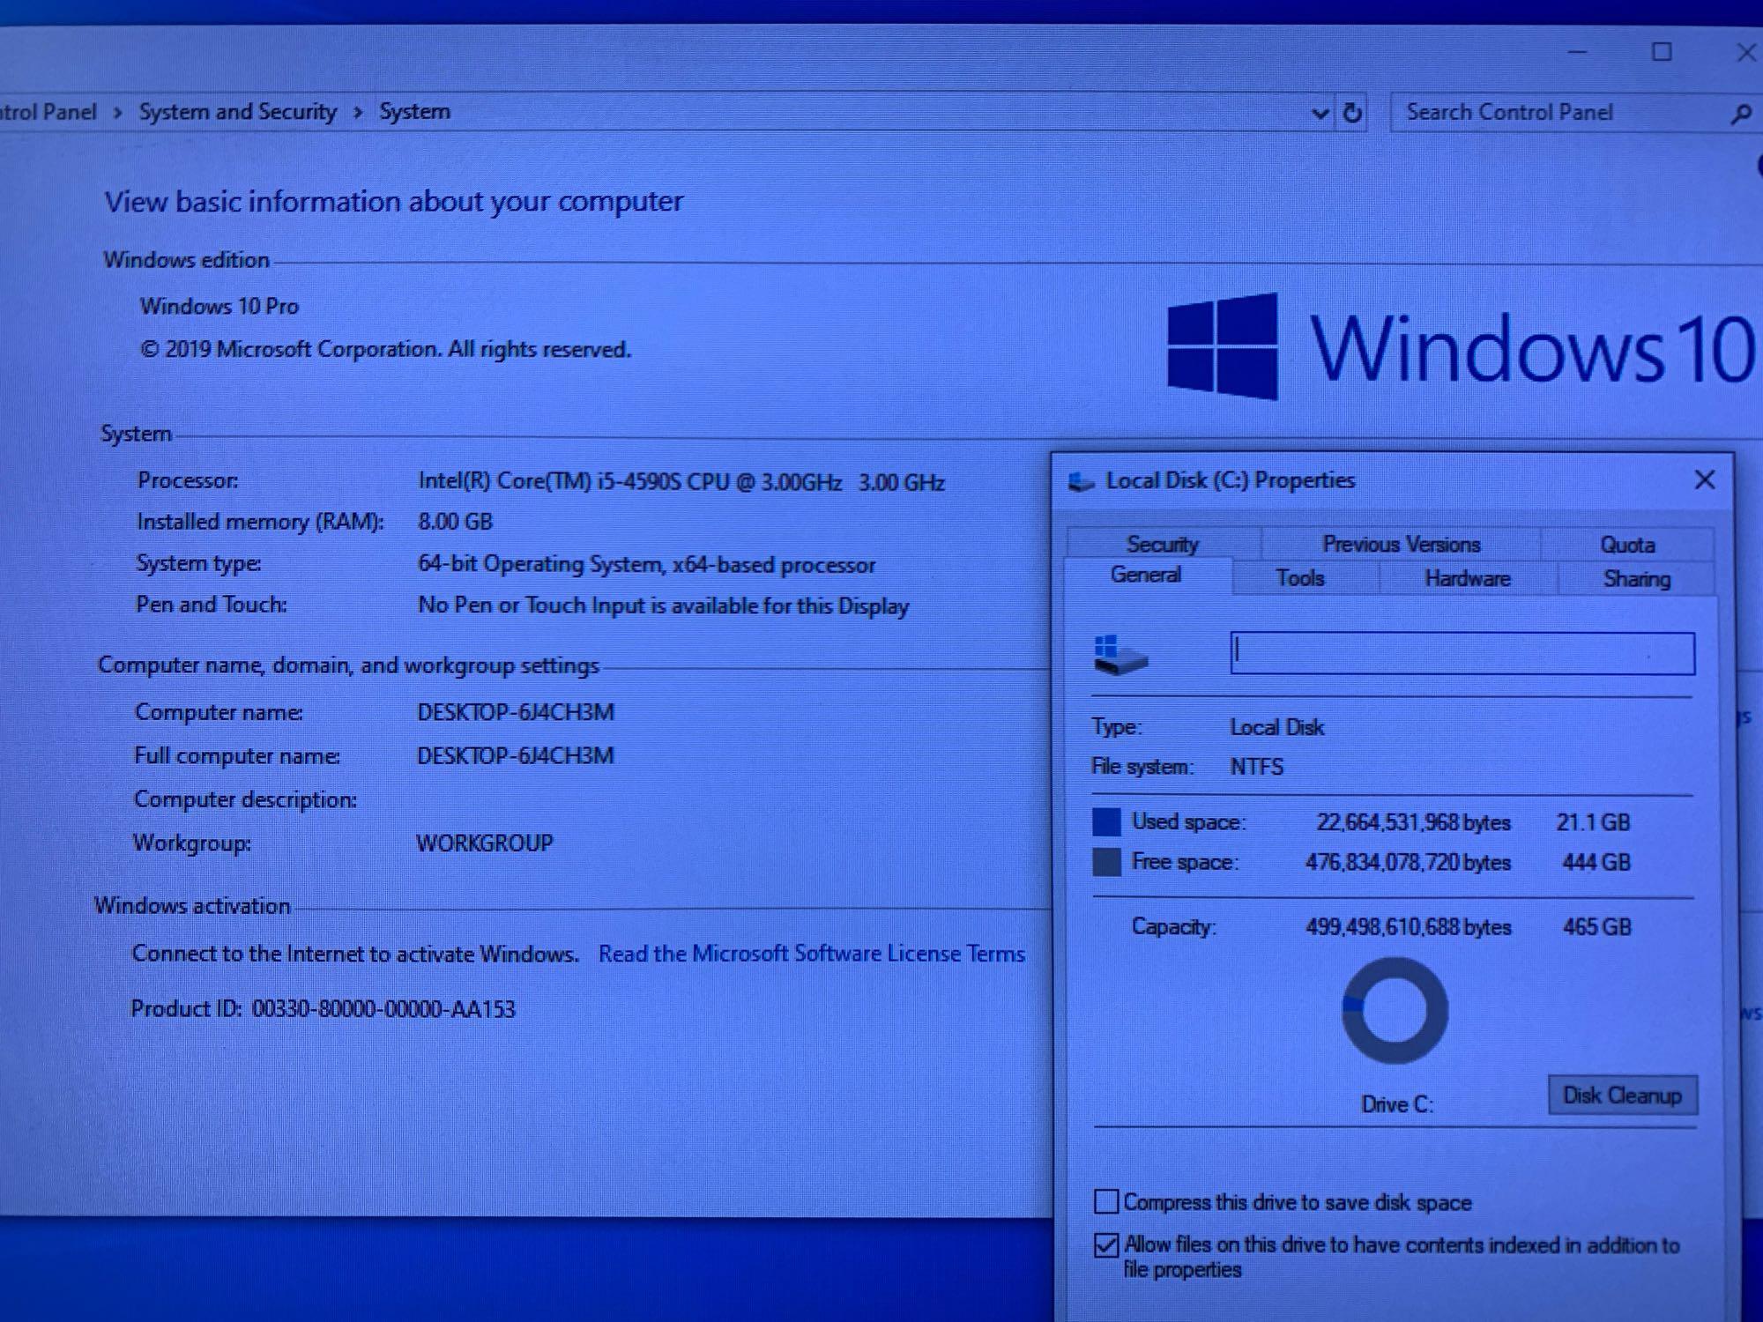Click the refresh icon in address bar
Viewport: 1763px width, 1322px height.
1352,113
